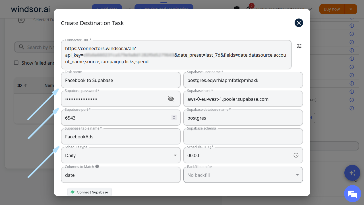Go to the windsor.ai home logo
The height and width of the screenshot is (205, 364).
coord(30,9)
